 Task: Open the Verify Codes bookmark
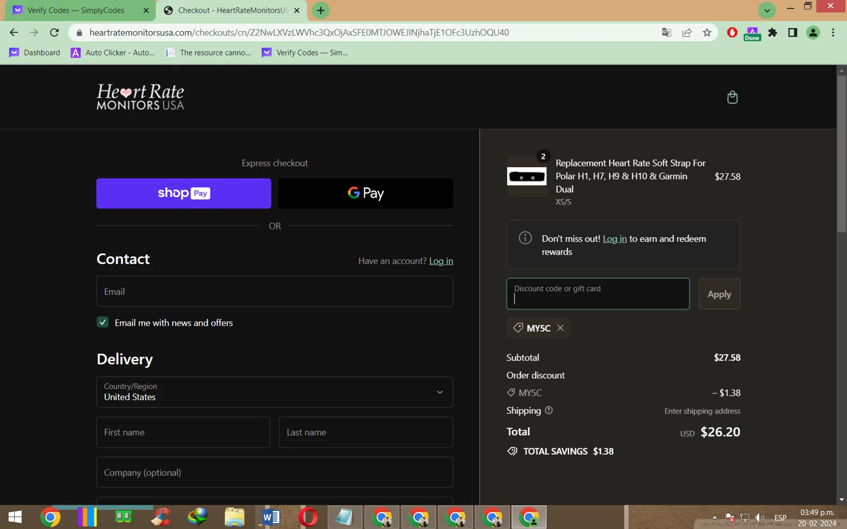pos(305,53)
